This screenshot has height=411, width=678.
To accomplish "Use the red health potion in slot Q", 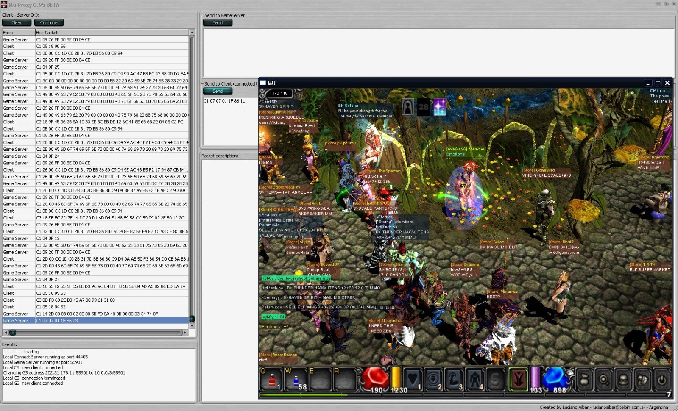I will 272,378.
